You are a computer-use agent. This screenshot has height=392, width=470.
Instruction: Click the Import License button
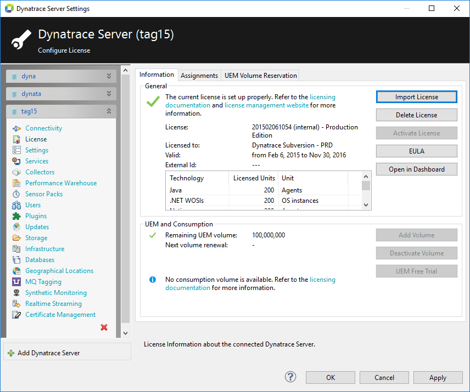[x=416, y=97]
